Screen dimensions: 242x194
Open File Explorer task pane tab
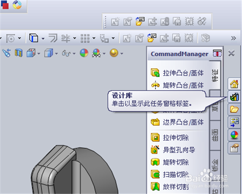click(234, 109)
